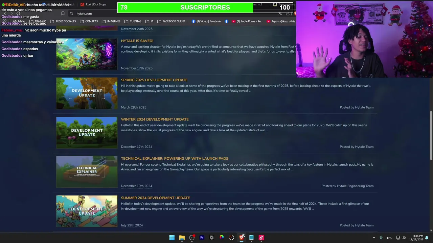Click the Hytale Is Saved thumbnail image

(87, 54)
